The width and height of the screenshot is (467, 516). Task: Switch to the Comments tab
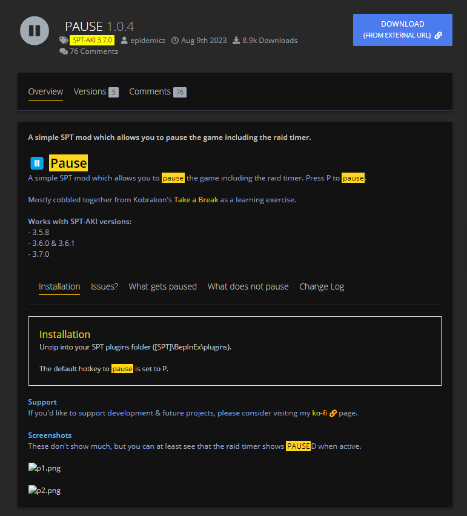coord(150,91)
